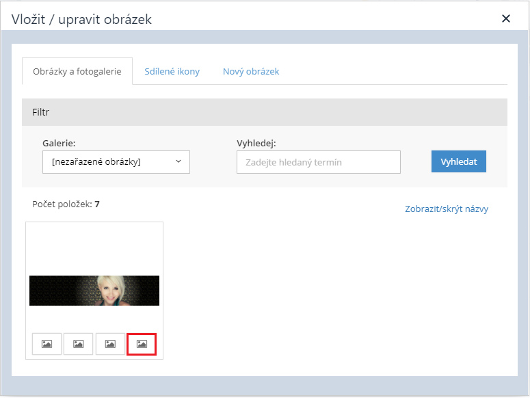
Task: Open the Galerie dropdown showing nezařazené obrázky
Action: [116, 162]
